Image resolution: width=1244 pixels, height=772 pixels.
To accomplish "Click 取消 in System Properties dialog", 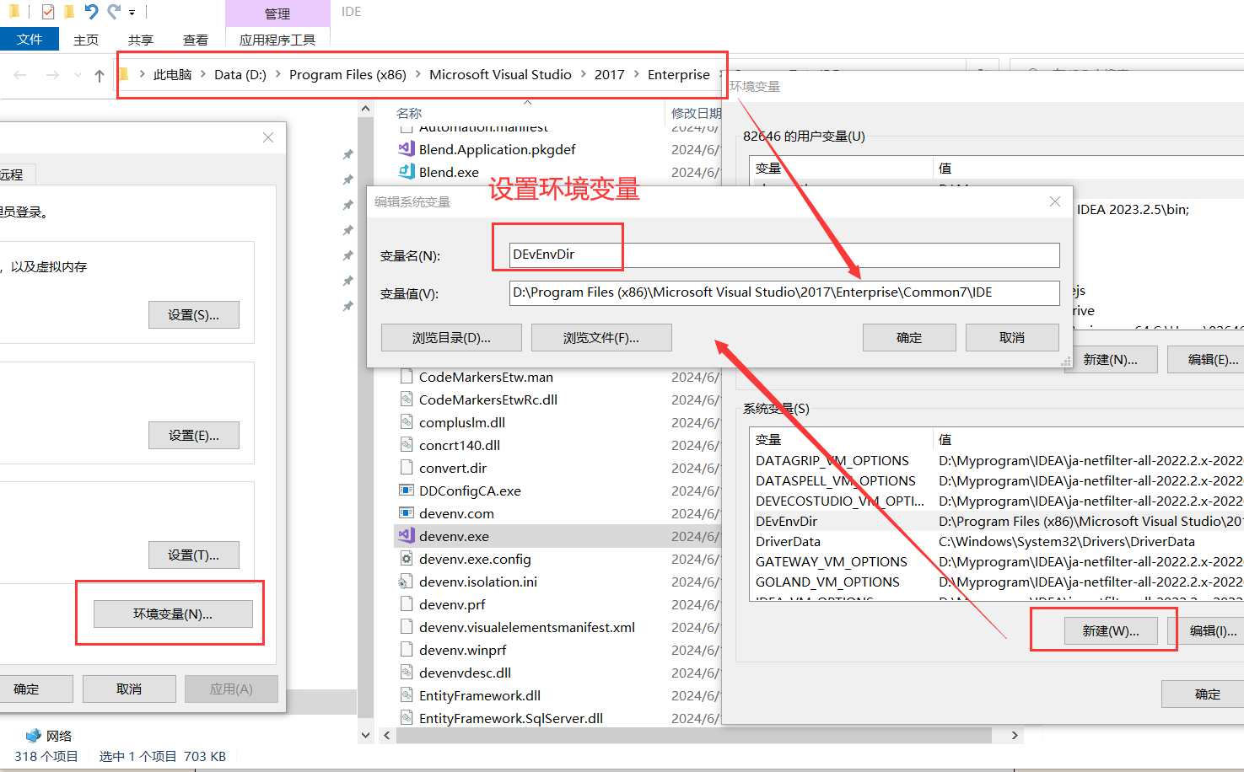I will click(129, 689).
